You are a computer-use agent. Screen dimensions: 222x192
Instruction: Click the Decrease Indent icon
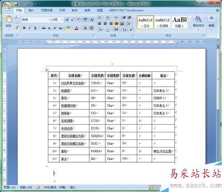(x=124, y=18)
